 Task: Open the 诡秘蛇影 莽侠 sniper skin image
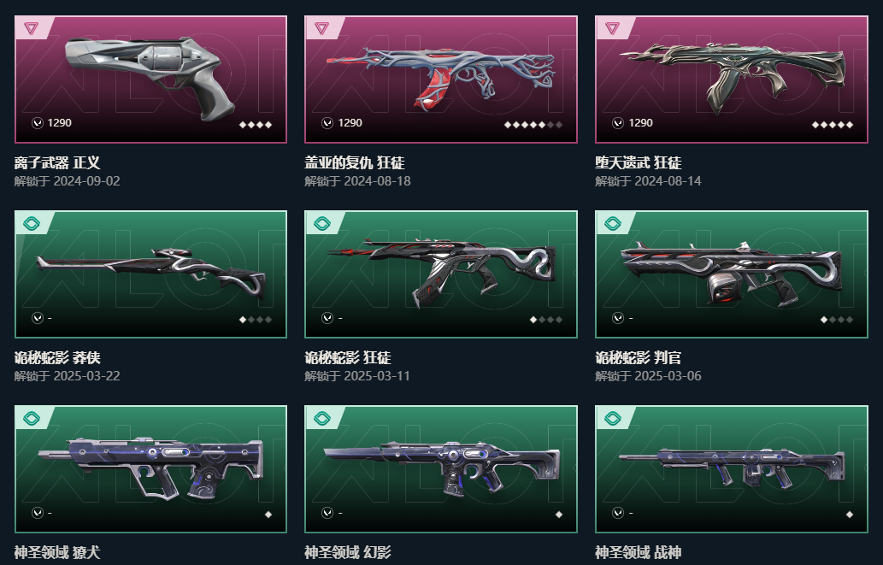coord(151,273)
